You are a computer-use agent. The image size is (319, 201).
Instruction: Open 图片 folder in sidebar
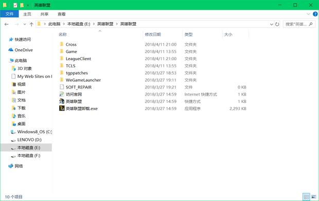coord(19,92)
